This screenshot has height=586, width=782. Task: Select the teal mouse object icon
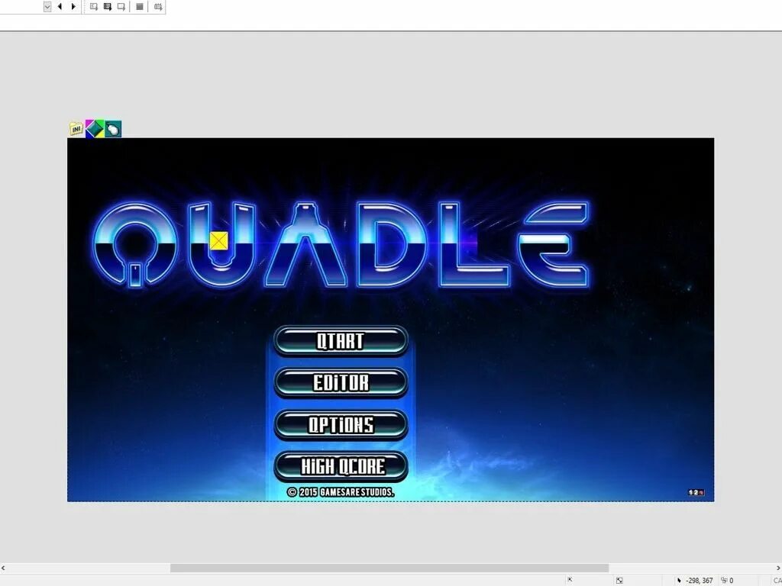click(x=113, y=129)
